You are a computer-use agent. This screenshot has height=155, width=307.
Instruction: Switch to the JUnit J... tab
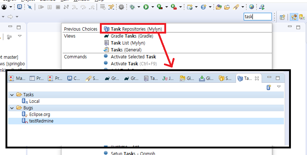pos(168,78)
